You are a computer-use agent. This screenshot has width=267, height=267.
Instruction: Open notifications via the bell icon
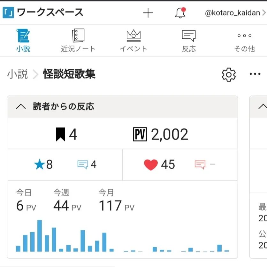(180, 13)
